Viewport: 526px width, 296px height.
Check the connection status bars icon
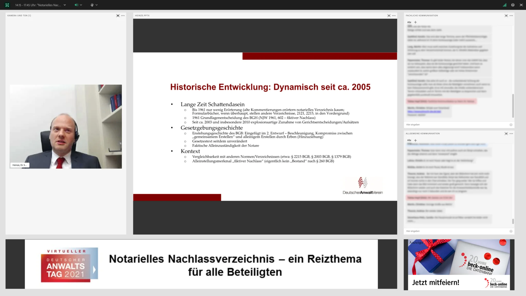(x=505, y=5)
